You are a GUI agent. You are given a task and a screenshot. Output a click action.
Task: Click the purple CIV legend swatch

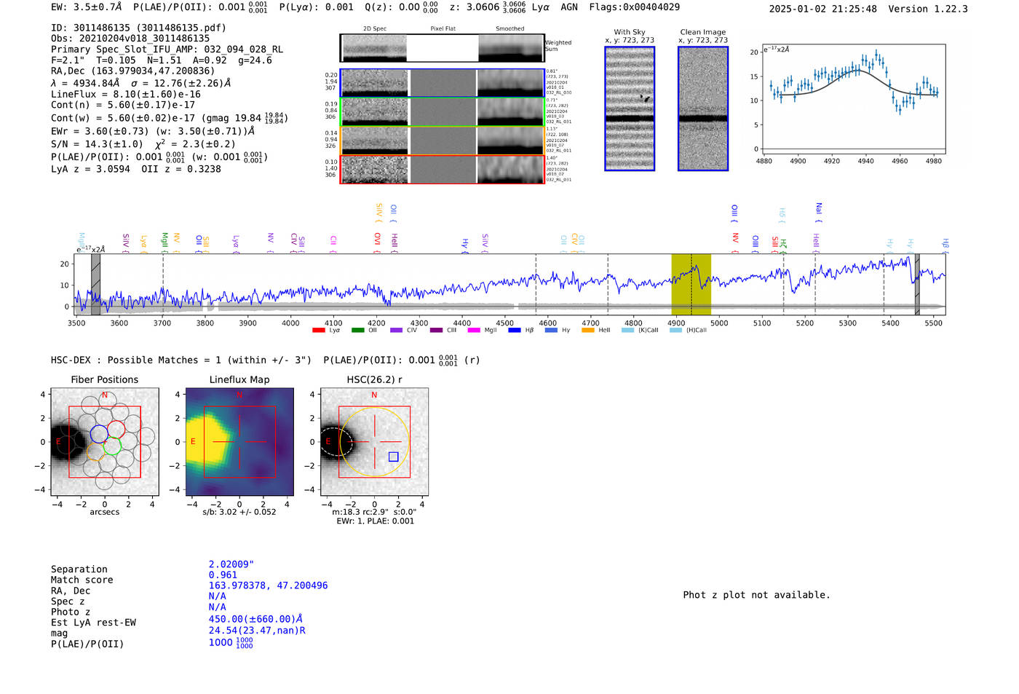pos(396,330)
